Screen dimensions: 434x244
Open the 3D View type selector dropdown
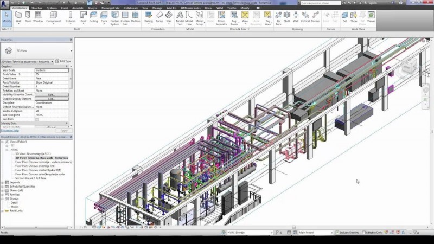71,51
